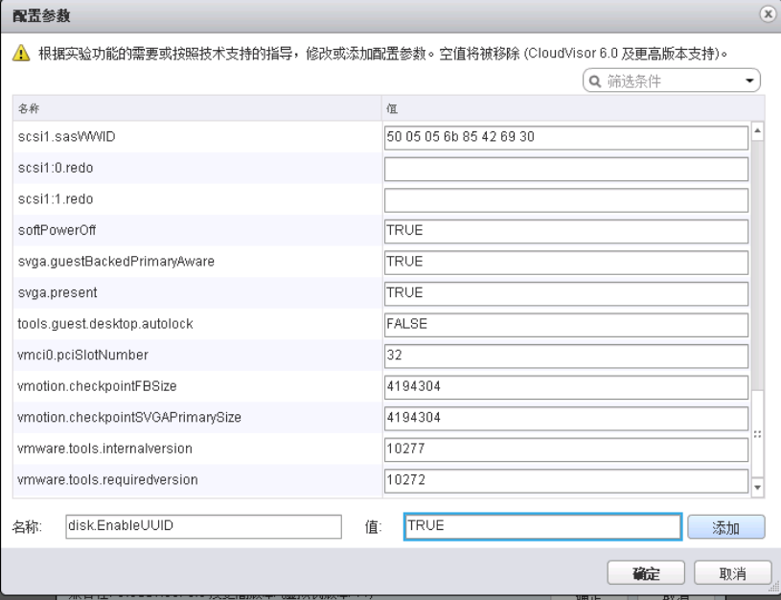
Task: Select the tools.guest.desktop.autolock name cell
Action: click(197, 324)
